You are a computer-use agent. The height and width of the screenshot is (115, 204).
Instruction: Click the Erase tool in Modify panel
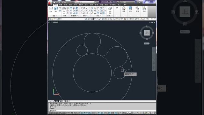click(92, 13)
